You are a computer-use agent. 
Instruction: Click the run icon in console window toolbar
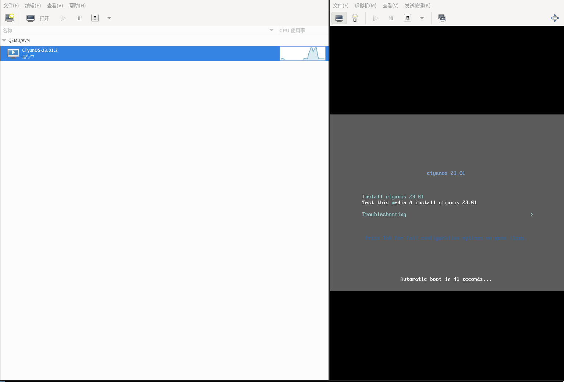pos(376,18)
